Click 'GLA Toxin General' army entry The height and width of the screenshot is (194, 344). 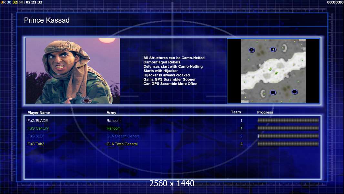pyautogui.click(x=122, y=144)
